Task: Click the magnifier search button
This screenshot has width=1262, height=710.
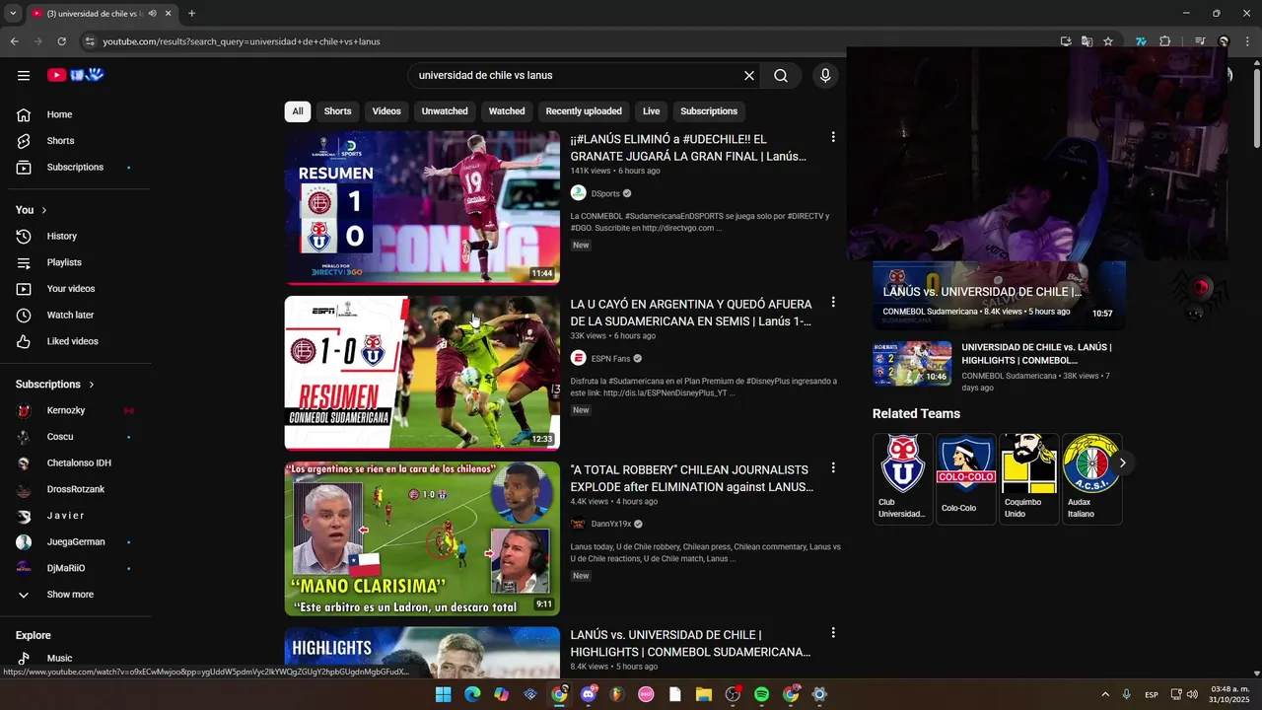Action: pyautogui.click(x=781, y=76)
